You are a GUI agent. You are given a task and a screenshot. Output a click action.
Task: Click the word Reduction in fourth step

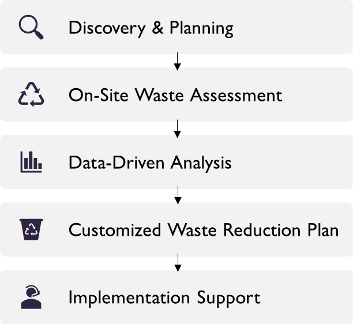(262, 230)
